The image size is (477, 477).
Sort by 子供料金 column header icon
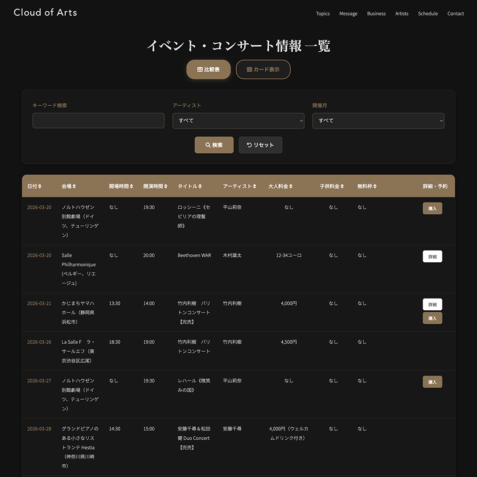pyautogui.click(x=342, y=186)
